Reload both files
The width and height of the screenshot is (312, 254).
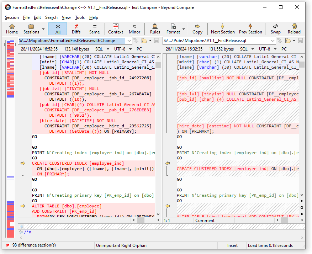pos(294,29)
